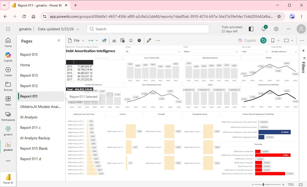This screenshot has width=307, height=187.
Task: Open the Settings gear
Action: tap(276, 29)
